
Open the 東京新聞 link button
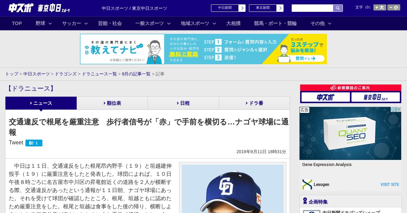click(263, 8)
